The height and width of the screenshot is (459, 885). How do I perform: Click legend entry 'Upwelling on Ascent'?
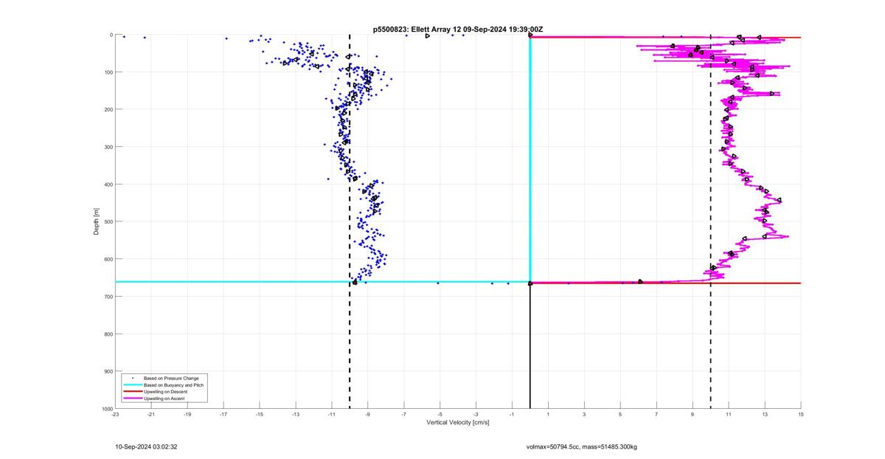tap(164, 398)
